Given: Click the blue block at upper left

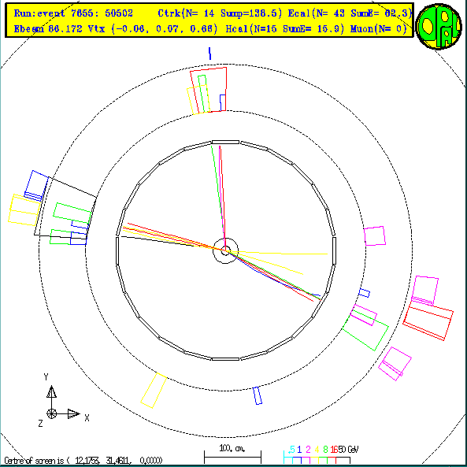Looking at the screenshot, I should pyautogui.click(x=36, y=186).
